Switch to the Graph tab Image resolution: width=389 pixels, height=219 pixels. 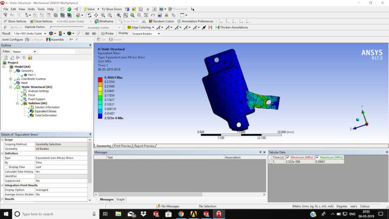120,200
